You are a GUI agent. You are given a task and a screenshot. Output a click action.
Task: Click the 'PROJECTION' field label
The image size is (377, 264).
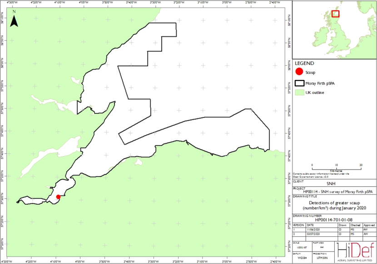pos(319,254)
